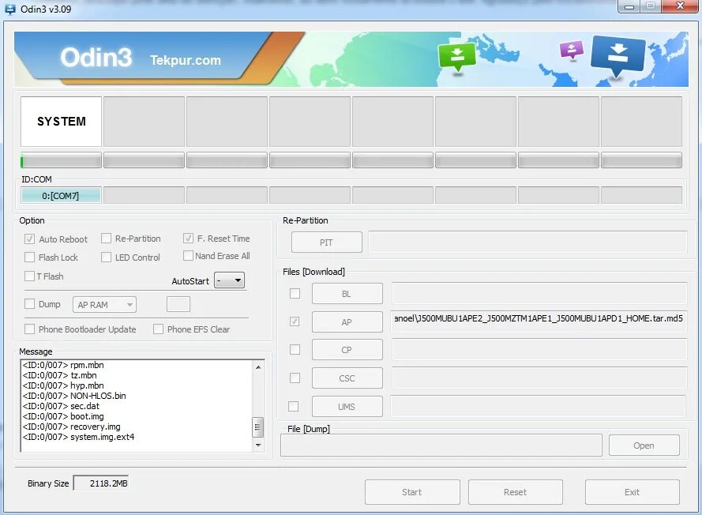Click the Open dump file button
702x515 pixels.
pos(644,445)
